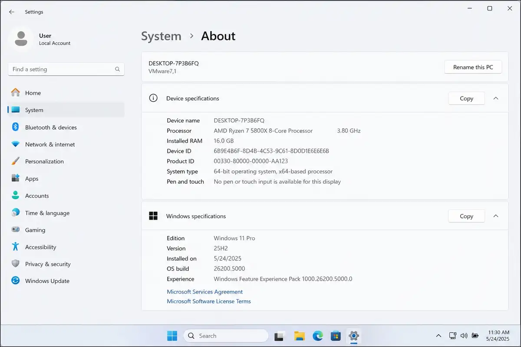521x347 pixels.
Task: Click the Settings gear on taskbar
Action: (354, 336)
